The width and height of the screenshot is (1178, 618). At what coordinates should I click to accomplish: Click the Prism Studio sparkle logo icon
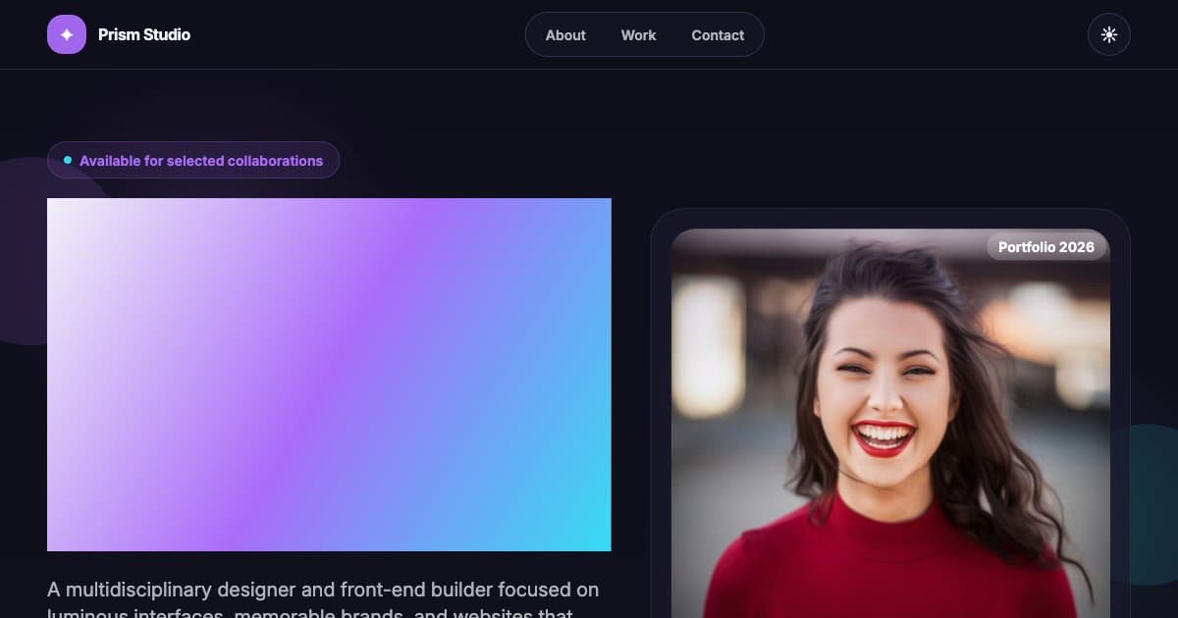click(67, 34)
